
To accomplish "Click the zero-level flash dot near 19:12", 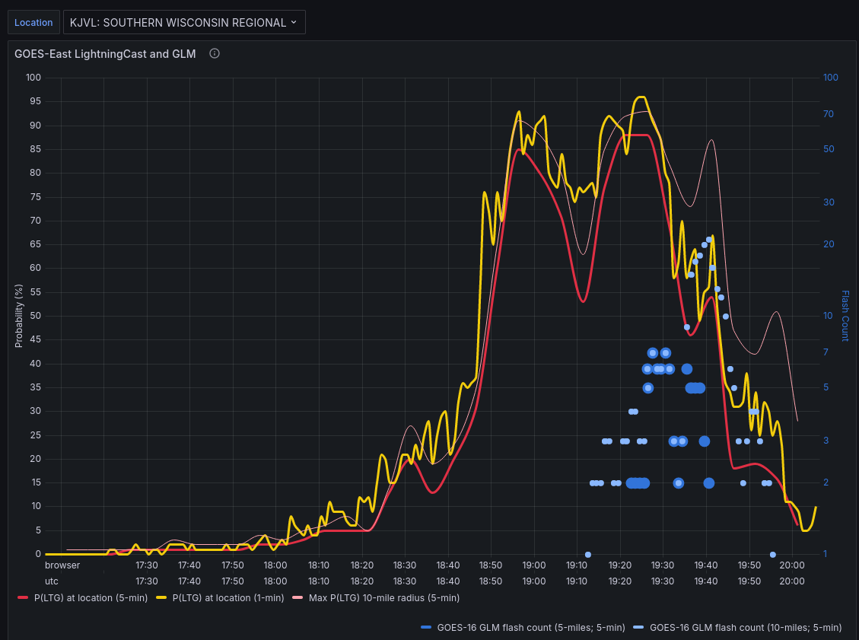I will click(x=588, y=555).
